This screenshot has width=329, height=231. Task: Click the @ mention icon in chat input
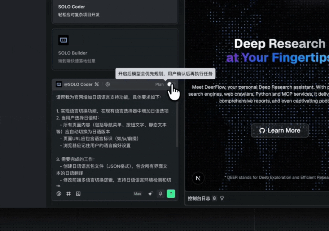pyautogui.click(x=59, y=193)
